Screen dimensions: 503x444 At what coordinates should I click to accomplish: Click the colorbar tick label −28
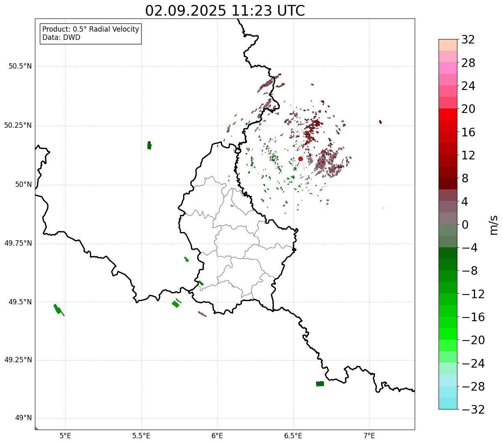coord(473,387)
